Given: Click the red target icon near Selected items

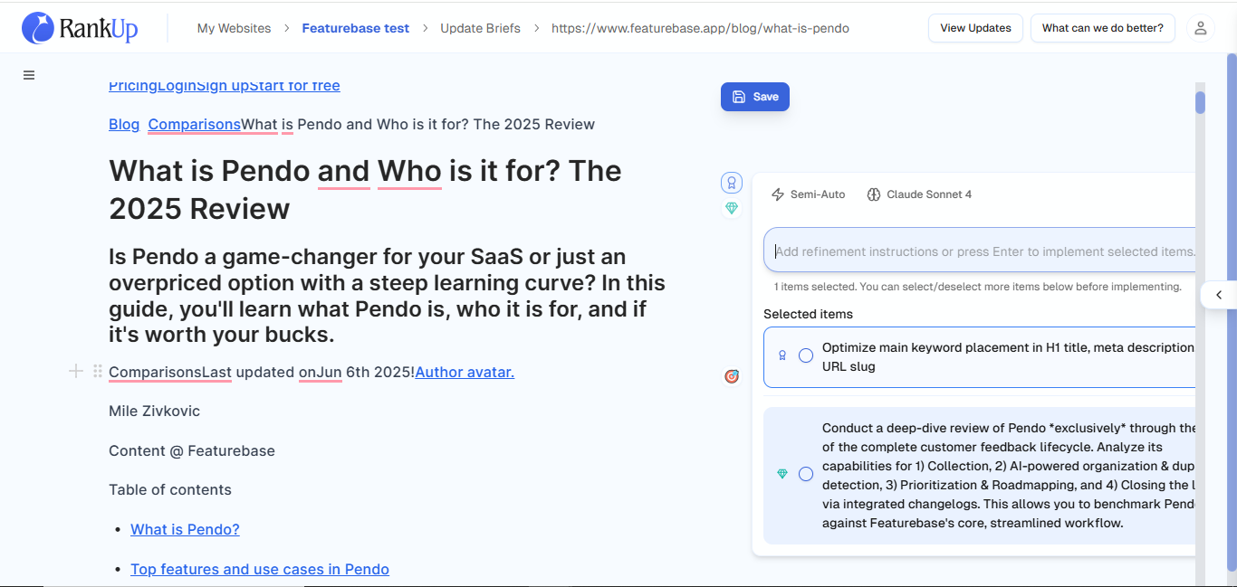Looking at the screenshot, I should point(732,376).
